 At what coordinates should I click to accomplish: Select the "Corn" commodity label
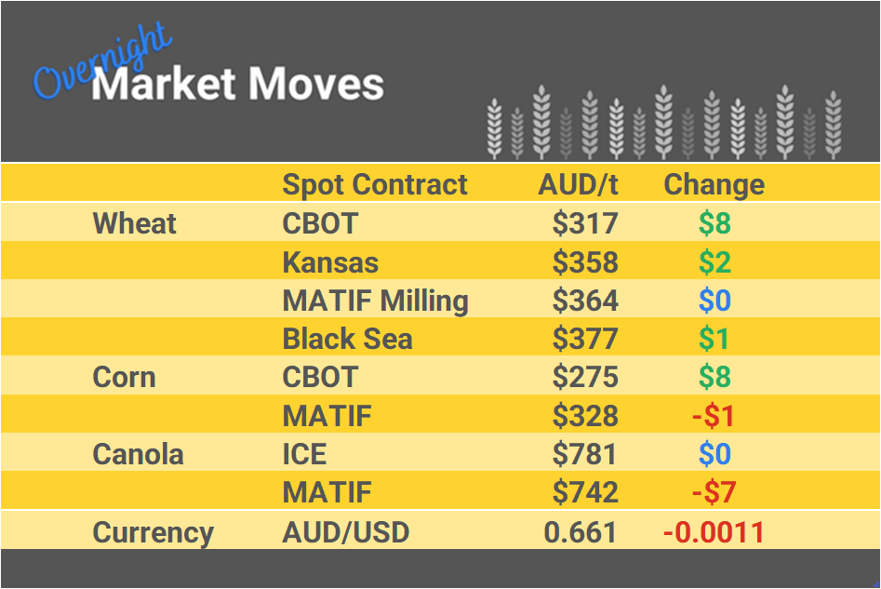pyautogui.click(x=124, y=377)
